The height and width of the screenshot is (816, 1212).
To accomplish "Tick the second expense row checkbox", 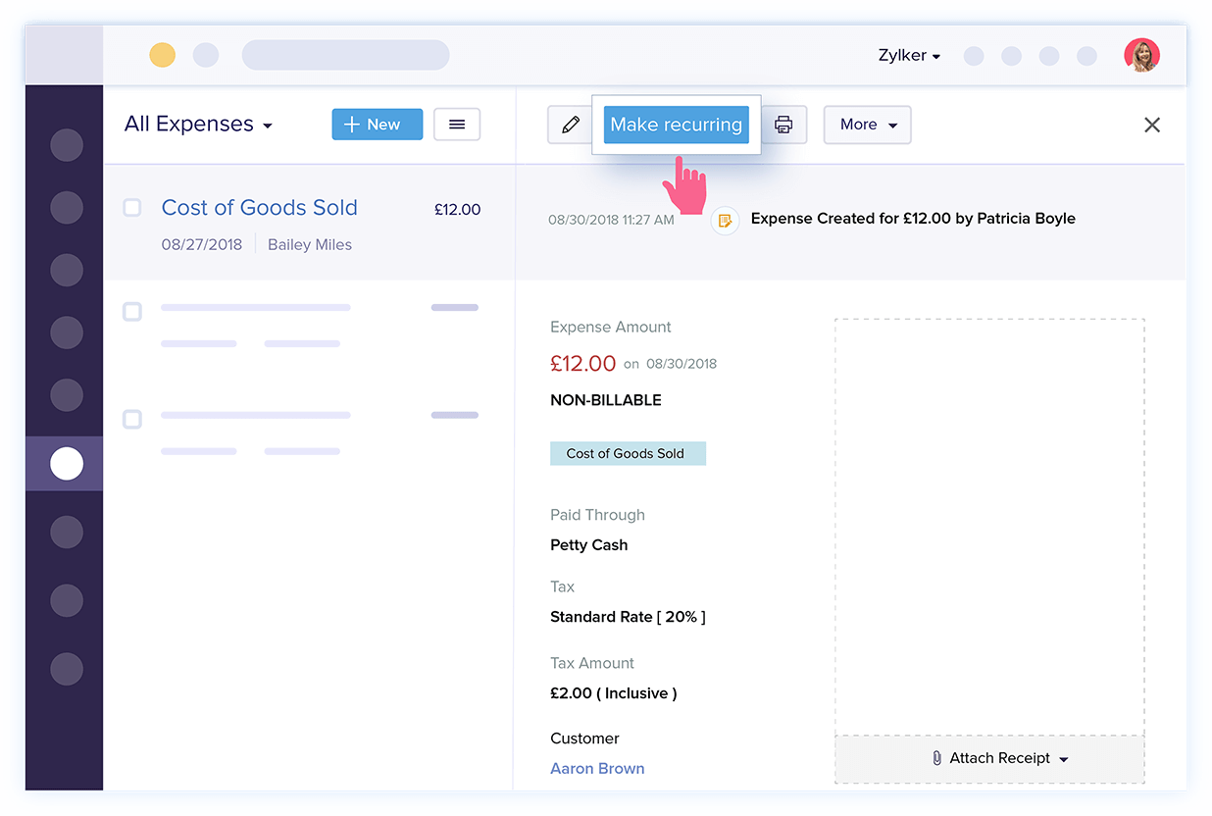I will click(x=132, y=311).
